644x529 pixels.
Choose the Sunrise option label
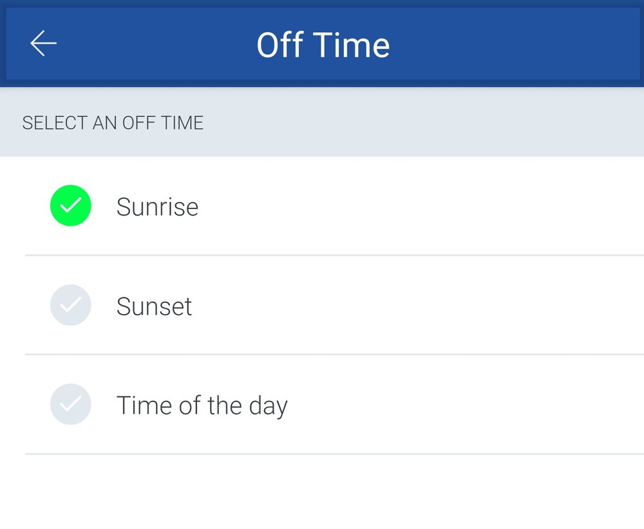coord(157,207)
